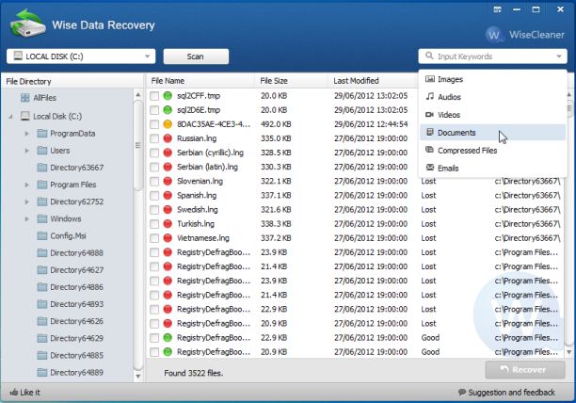Image resolution: width=576 pixels, height=403 pixels.
Task: Sort by Last Modified column header
Action: pos(373,81)
